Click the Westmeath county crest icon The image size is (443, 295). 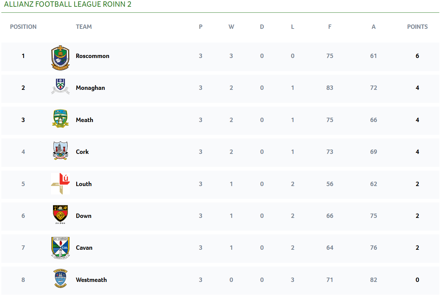pyautogui.click(x=60, y=278)
